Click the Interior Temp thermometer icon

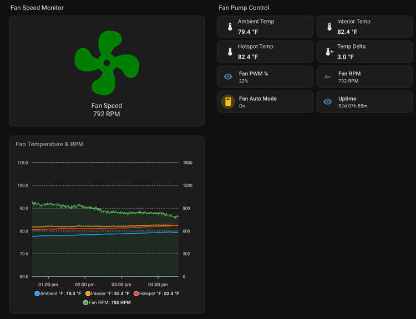[x=329, y=27]
